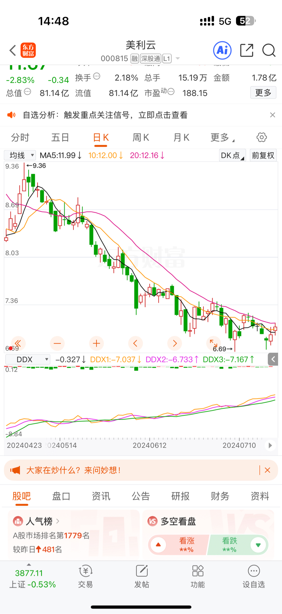Tap the L1 level badge
Image resolution: width=282 pixels, height=614 pixels.
click(x=167, y=58)
